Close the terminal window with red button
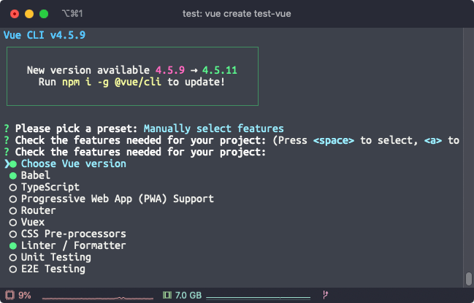The height and width of the screenshot is (303, 474). pos(15,14)
